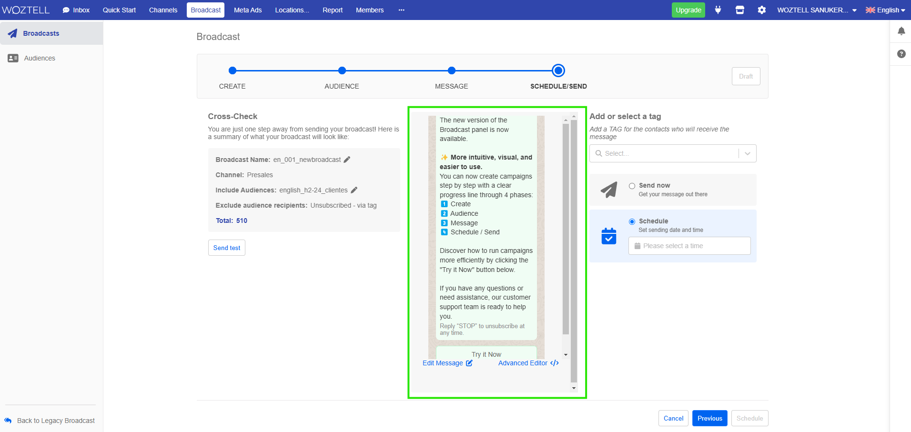
Task: Open the marketplace store icon
Action: 739,10
